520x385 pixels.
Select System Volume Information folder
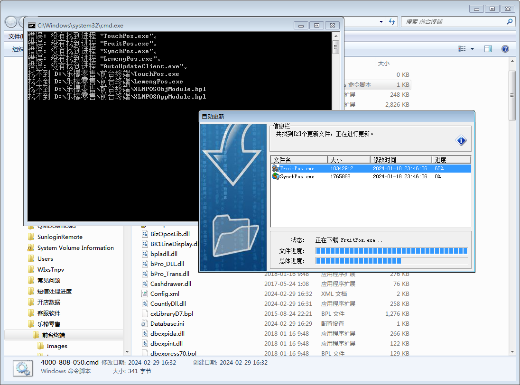click(75, 248)
